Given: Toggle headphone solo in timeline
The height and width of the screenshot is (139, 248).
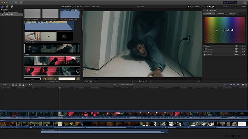Looking at the screenshot, I should 231,85.
